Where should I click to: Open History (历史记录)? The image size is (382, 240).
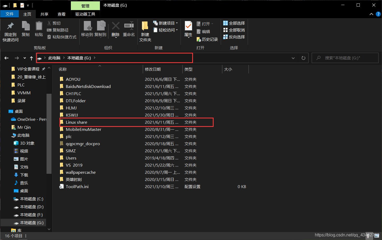coord(207,39)
